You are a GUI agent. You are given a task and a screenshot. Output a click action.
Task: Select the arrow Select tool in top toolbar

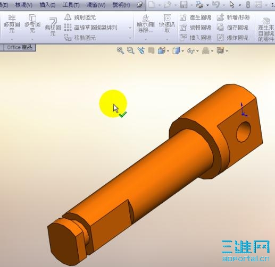232,5
